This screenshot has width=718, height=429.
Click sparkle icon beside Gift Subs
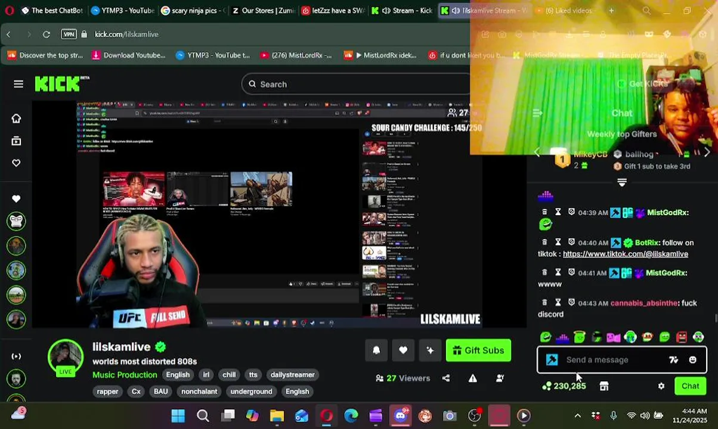click(x=430, y=350)
